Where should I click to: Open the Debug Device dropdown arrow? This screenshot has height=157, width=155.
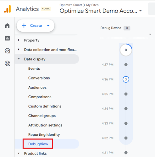(x=150, y=34)
